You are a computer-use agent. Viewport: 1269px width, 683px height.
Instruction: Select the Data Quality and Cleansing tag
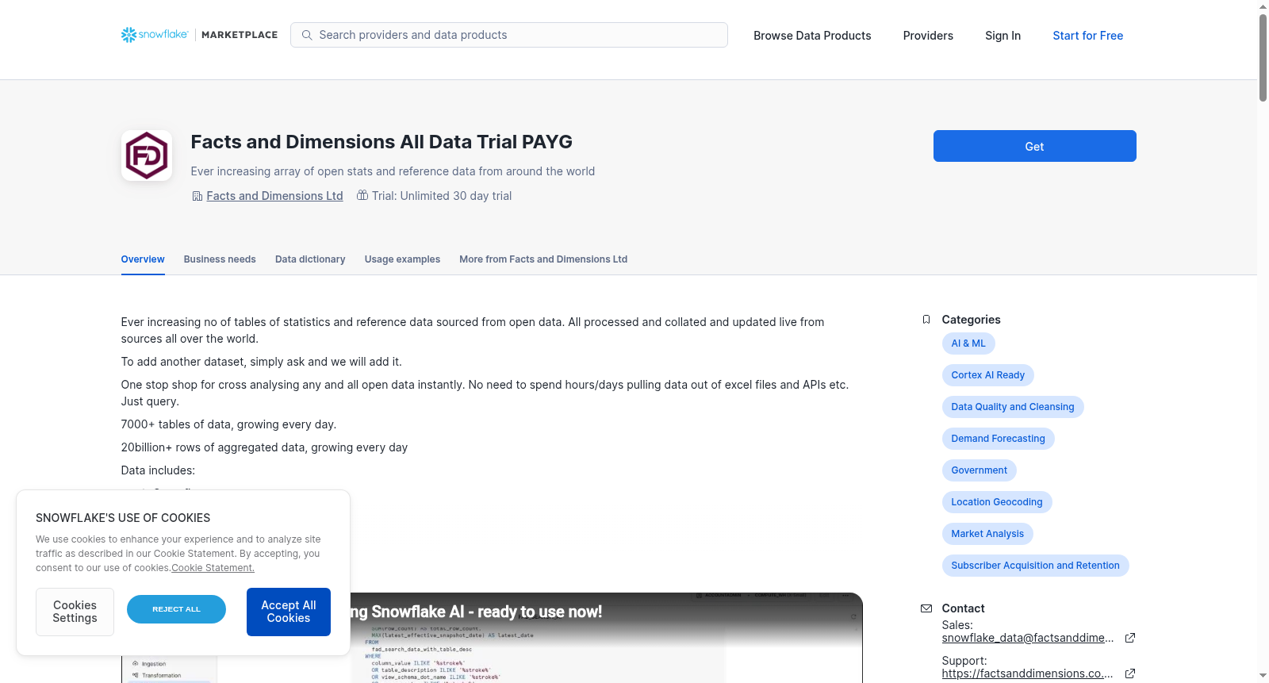point(1013,407)
